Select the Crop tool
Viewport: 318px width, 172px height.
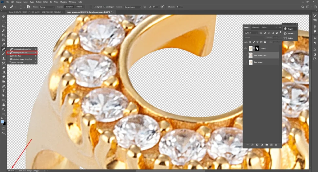click(3, 35)
